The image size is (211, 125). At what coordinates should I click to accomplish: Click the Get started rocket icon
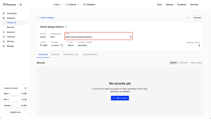pyautogui.click(x=4, y=14)
